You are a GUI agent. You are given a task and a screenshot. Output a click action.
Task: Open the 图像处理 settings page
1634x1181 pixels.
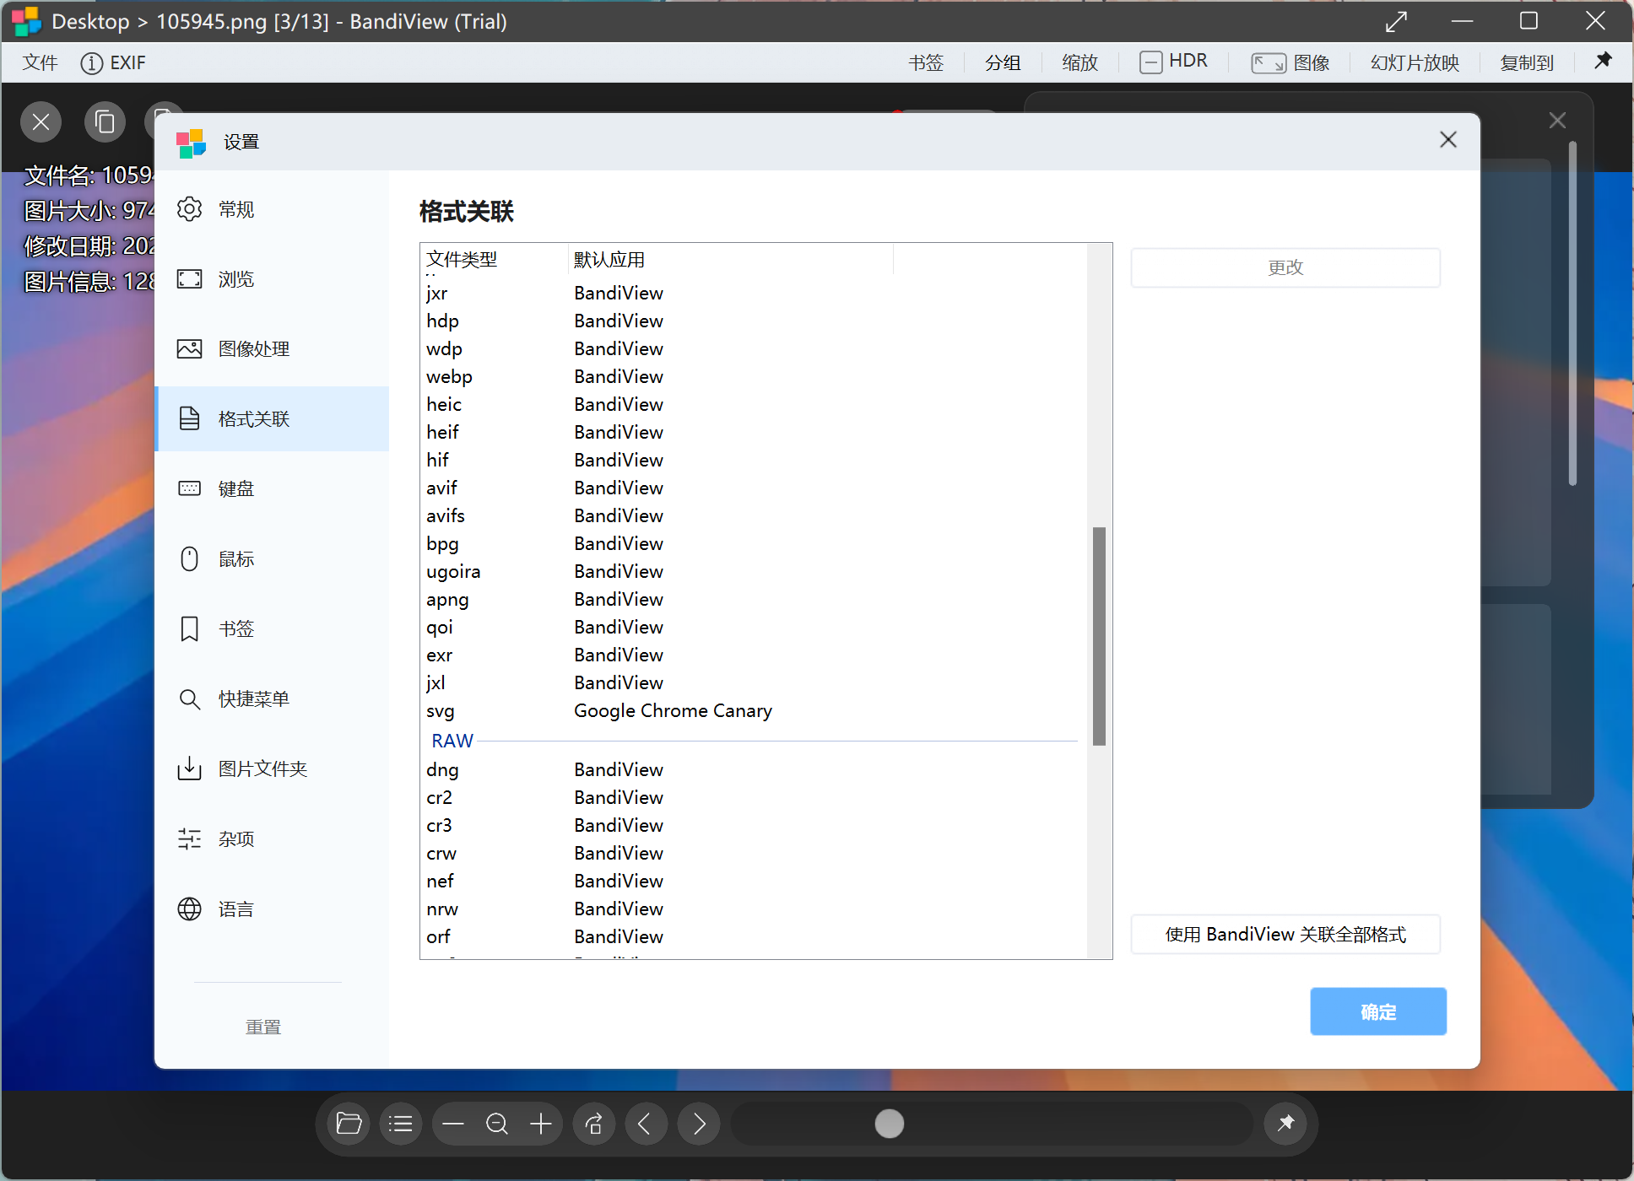point(272,349)
